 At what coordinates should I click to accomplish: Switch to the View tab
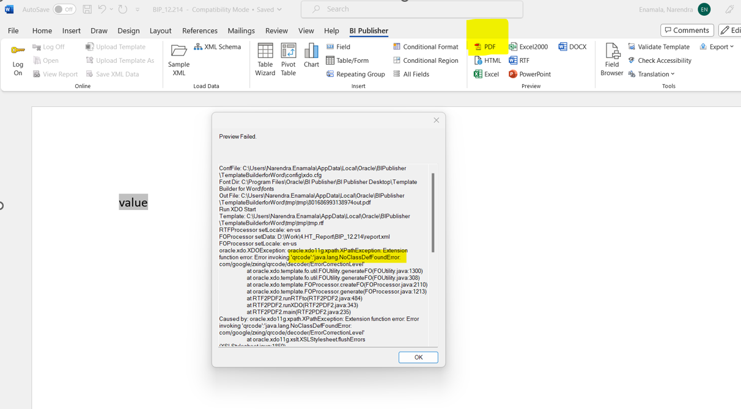point(306,31)
